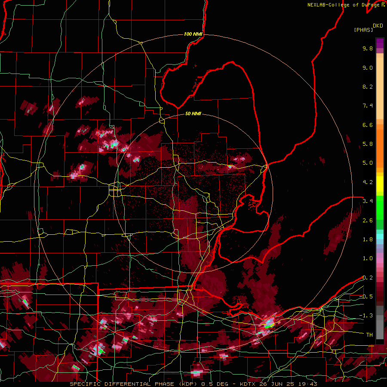Click the 4.2 color scale value

(x=368, y=182)
